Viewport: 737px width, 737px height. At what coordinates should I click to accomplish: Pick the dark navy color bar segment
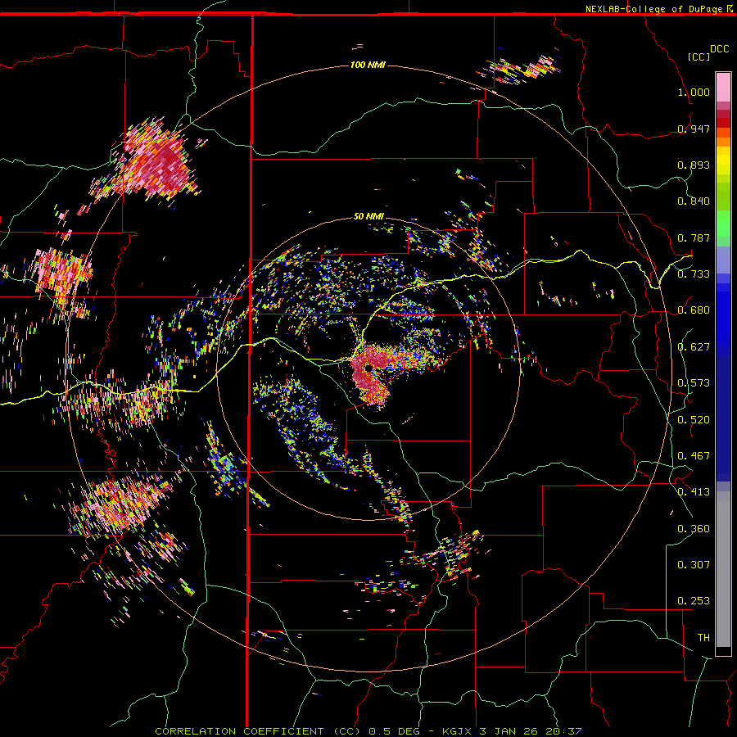click(723, 418)
